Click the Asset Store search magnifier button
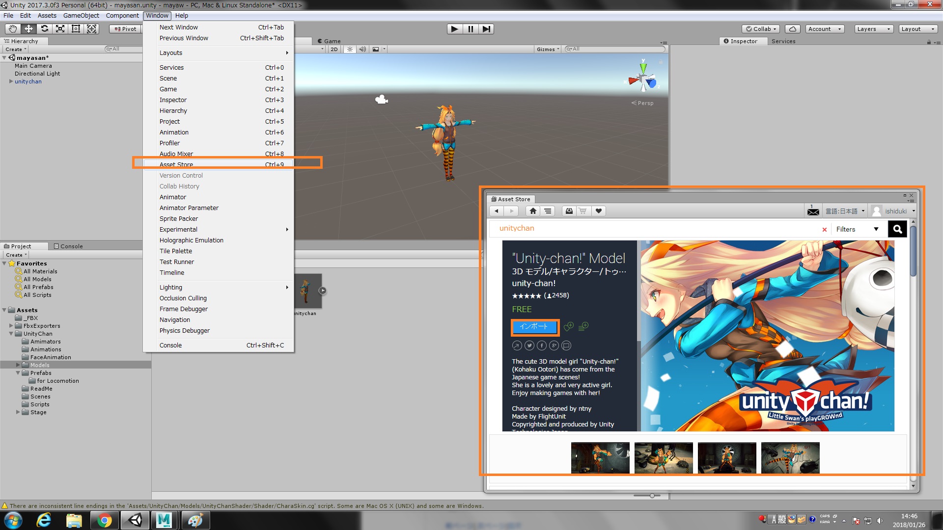 pyautogui.click(x=897, y=229)
